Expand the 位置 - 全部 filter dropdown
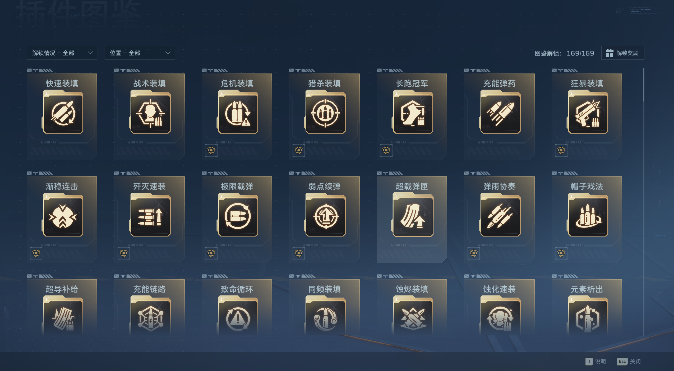 point(140,53)
